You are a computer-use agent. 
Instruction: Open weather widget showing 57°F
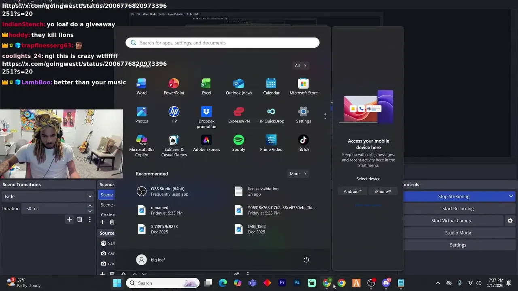coord(23,283)
